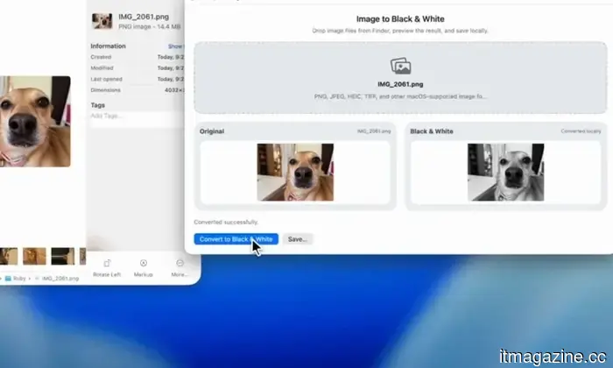Click 'Image to Black & White' heading
Image resolution: width=613 pixels, height=368 pixels.
(400, 18)
